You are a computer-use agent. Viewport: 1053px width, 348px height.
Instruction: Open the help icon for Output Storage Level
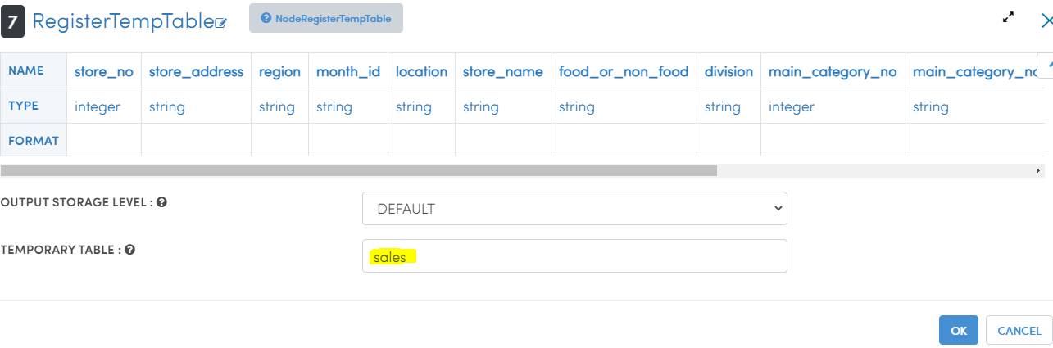point(161,201)
